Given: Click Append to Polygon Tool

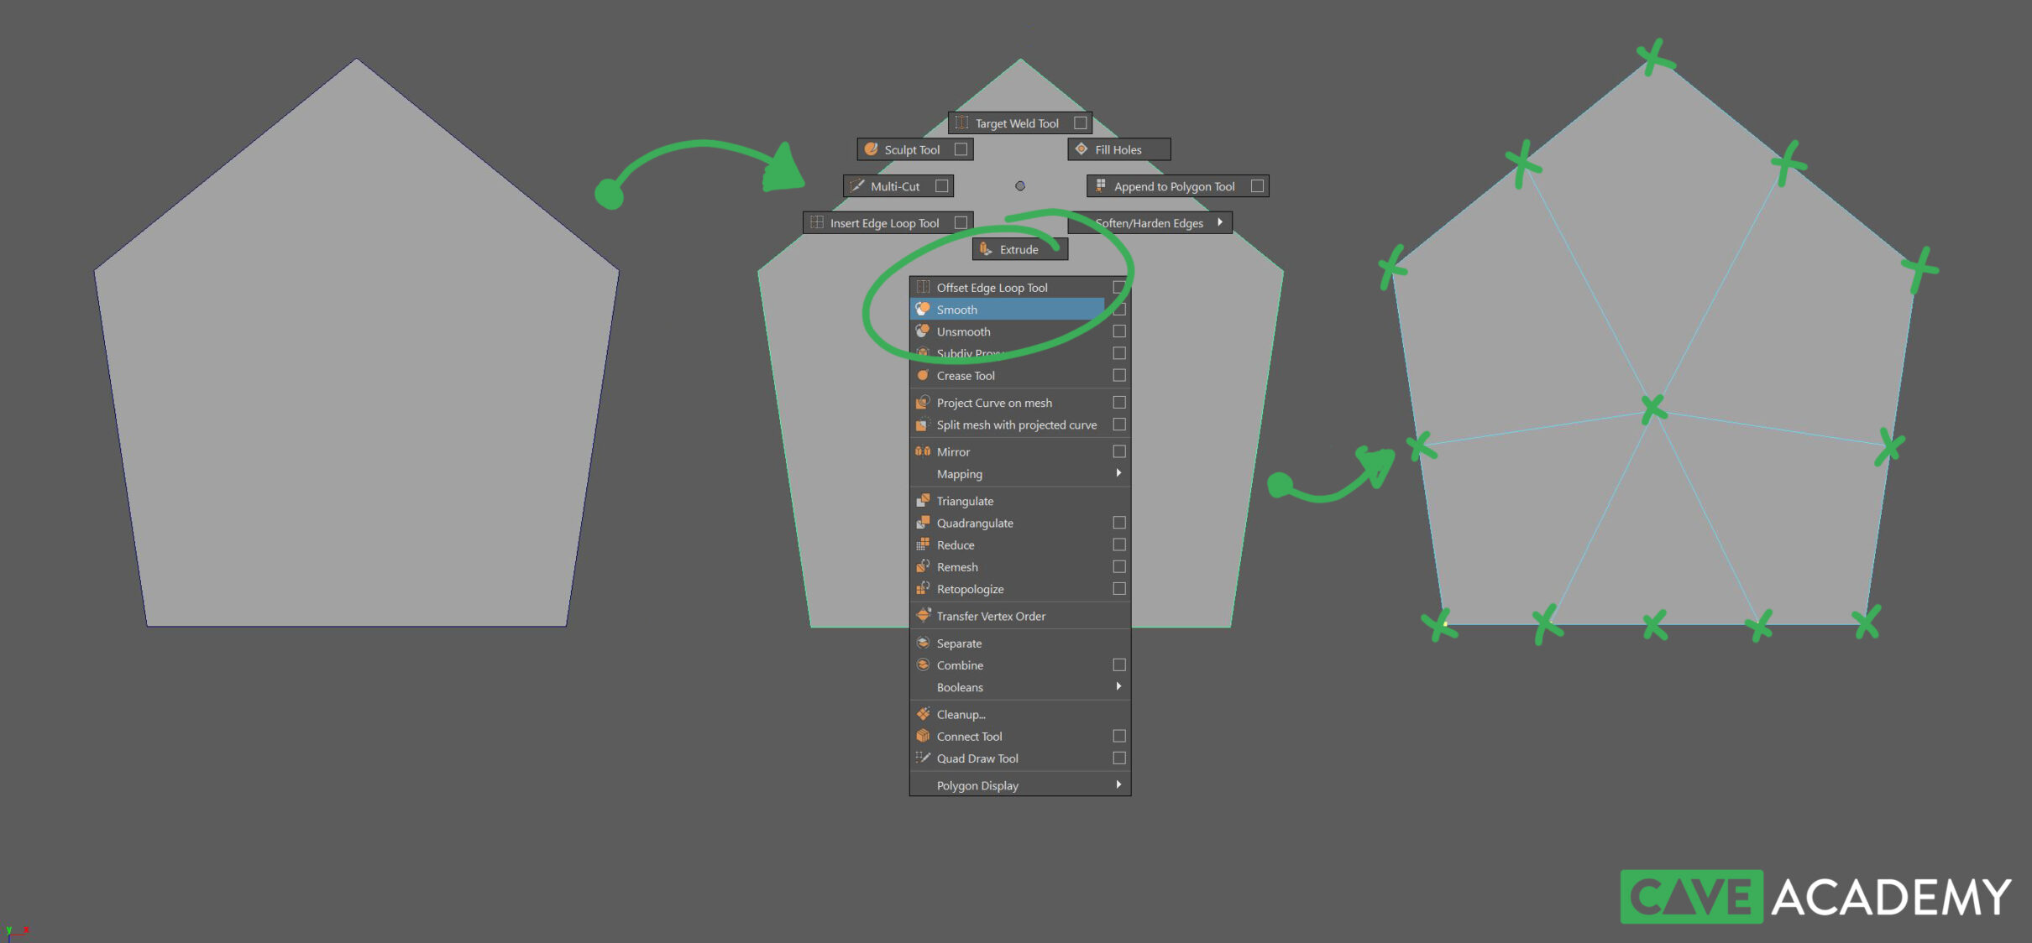Looking at the screenshot, I should pos(1174,185).
